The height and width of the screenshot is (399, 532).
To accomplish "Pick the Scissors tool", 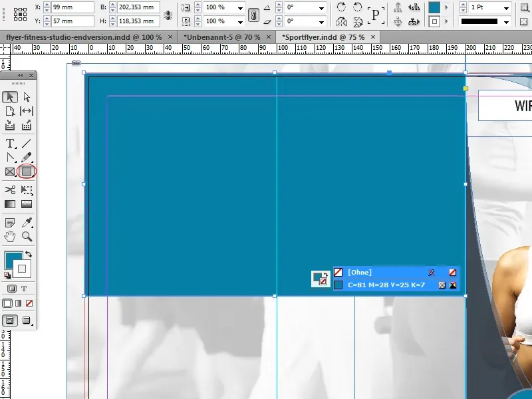I will pos(10,190).
